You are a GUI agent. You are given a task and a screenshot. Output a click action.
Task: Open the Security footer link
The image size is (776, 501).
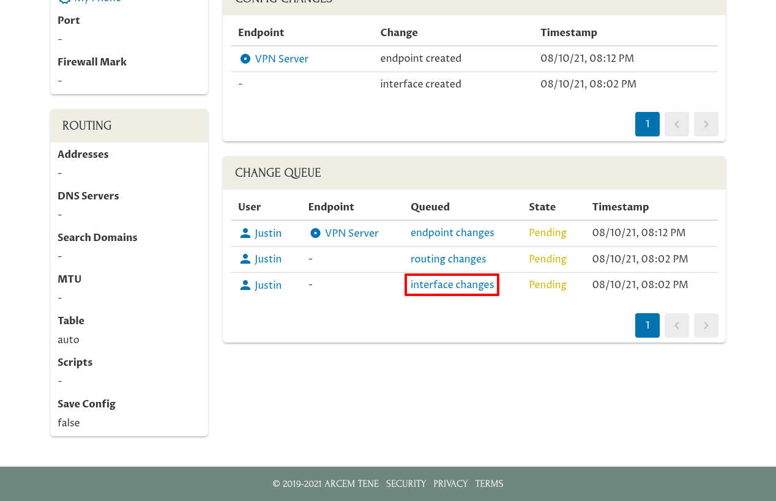point(406,484)
